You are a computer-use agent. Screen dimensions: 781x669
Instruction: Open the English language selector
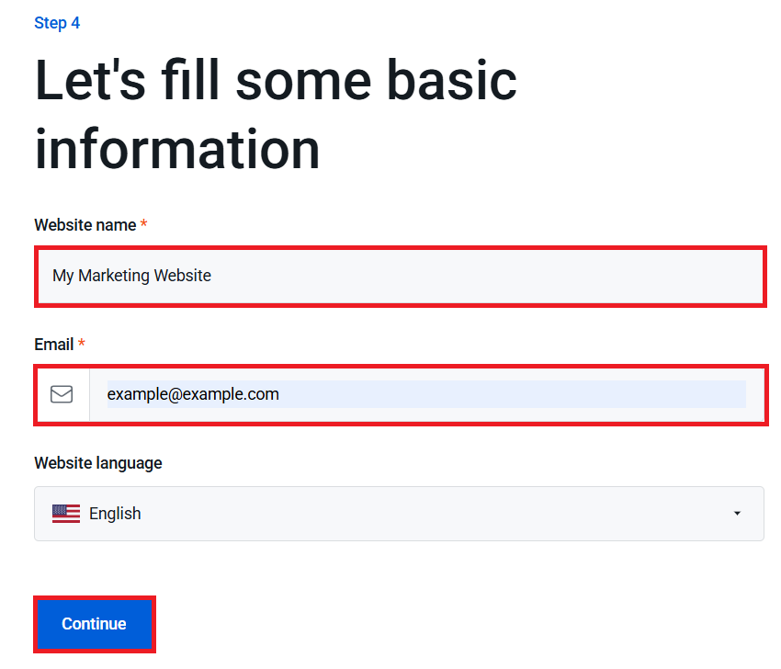[x=399, y=514]
